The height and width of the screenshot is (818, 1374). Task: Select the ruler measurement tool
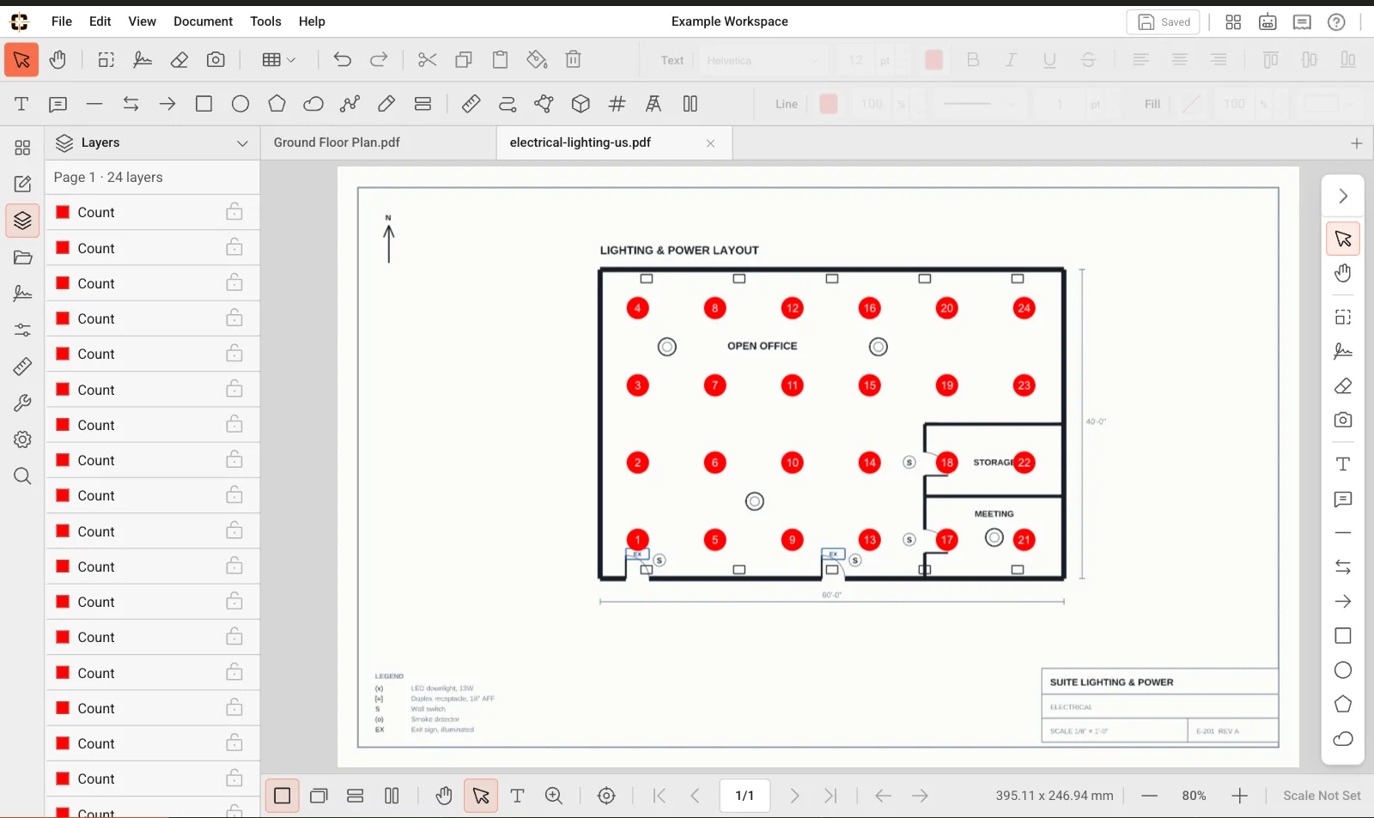tap(471, 104)
